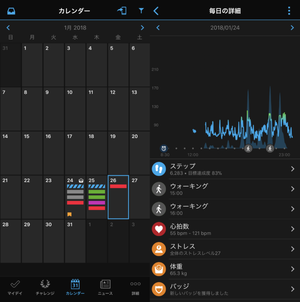Tap first green bar on January 25
This screenshot has height=302, width=300.
[97, 192]
